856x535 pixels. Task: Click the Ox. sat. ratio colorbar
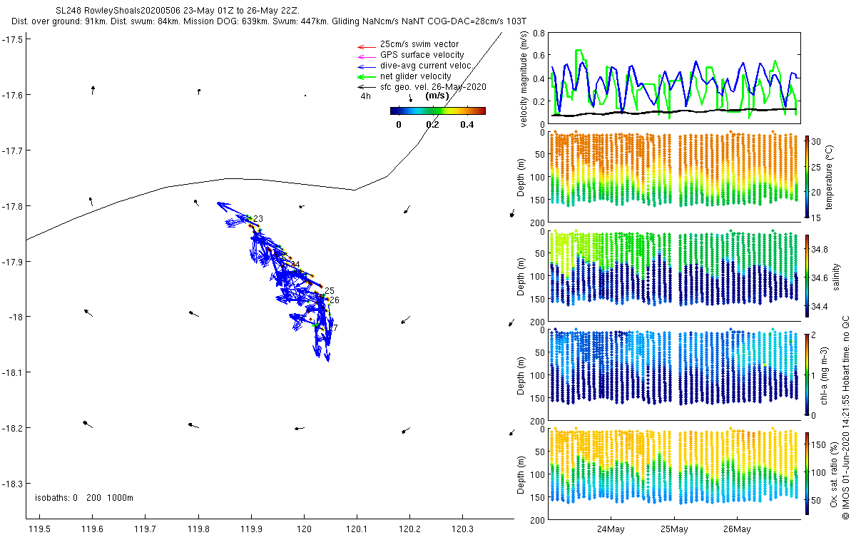[807, 474]
